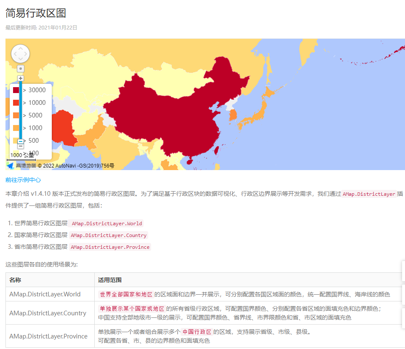Pan the map left with the left arrow
The height and width of the screenshot is (349, 405).
click(15, 54)
